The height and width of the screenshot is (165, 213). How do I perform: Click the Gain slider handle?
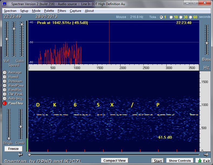click(x=22, y=25)
